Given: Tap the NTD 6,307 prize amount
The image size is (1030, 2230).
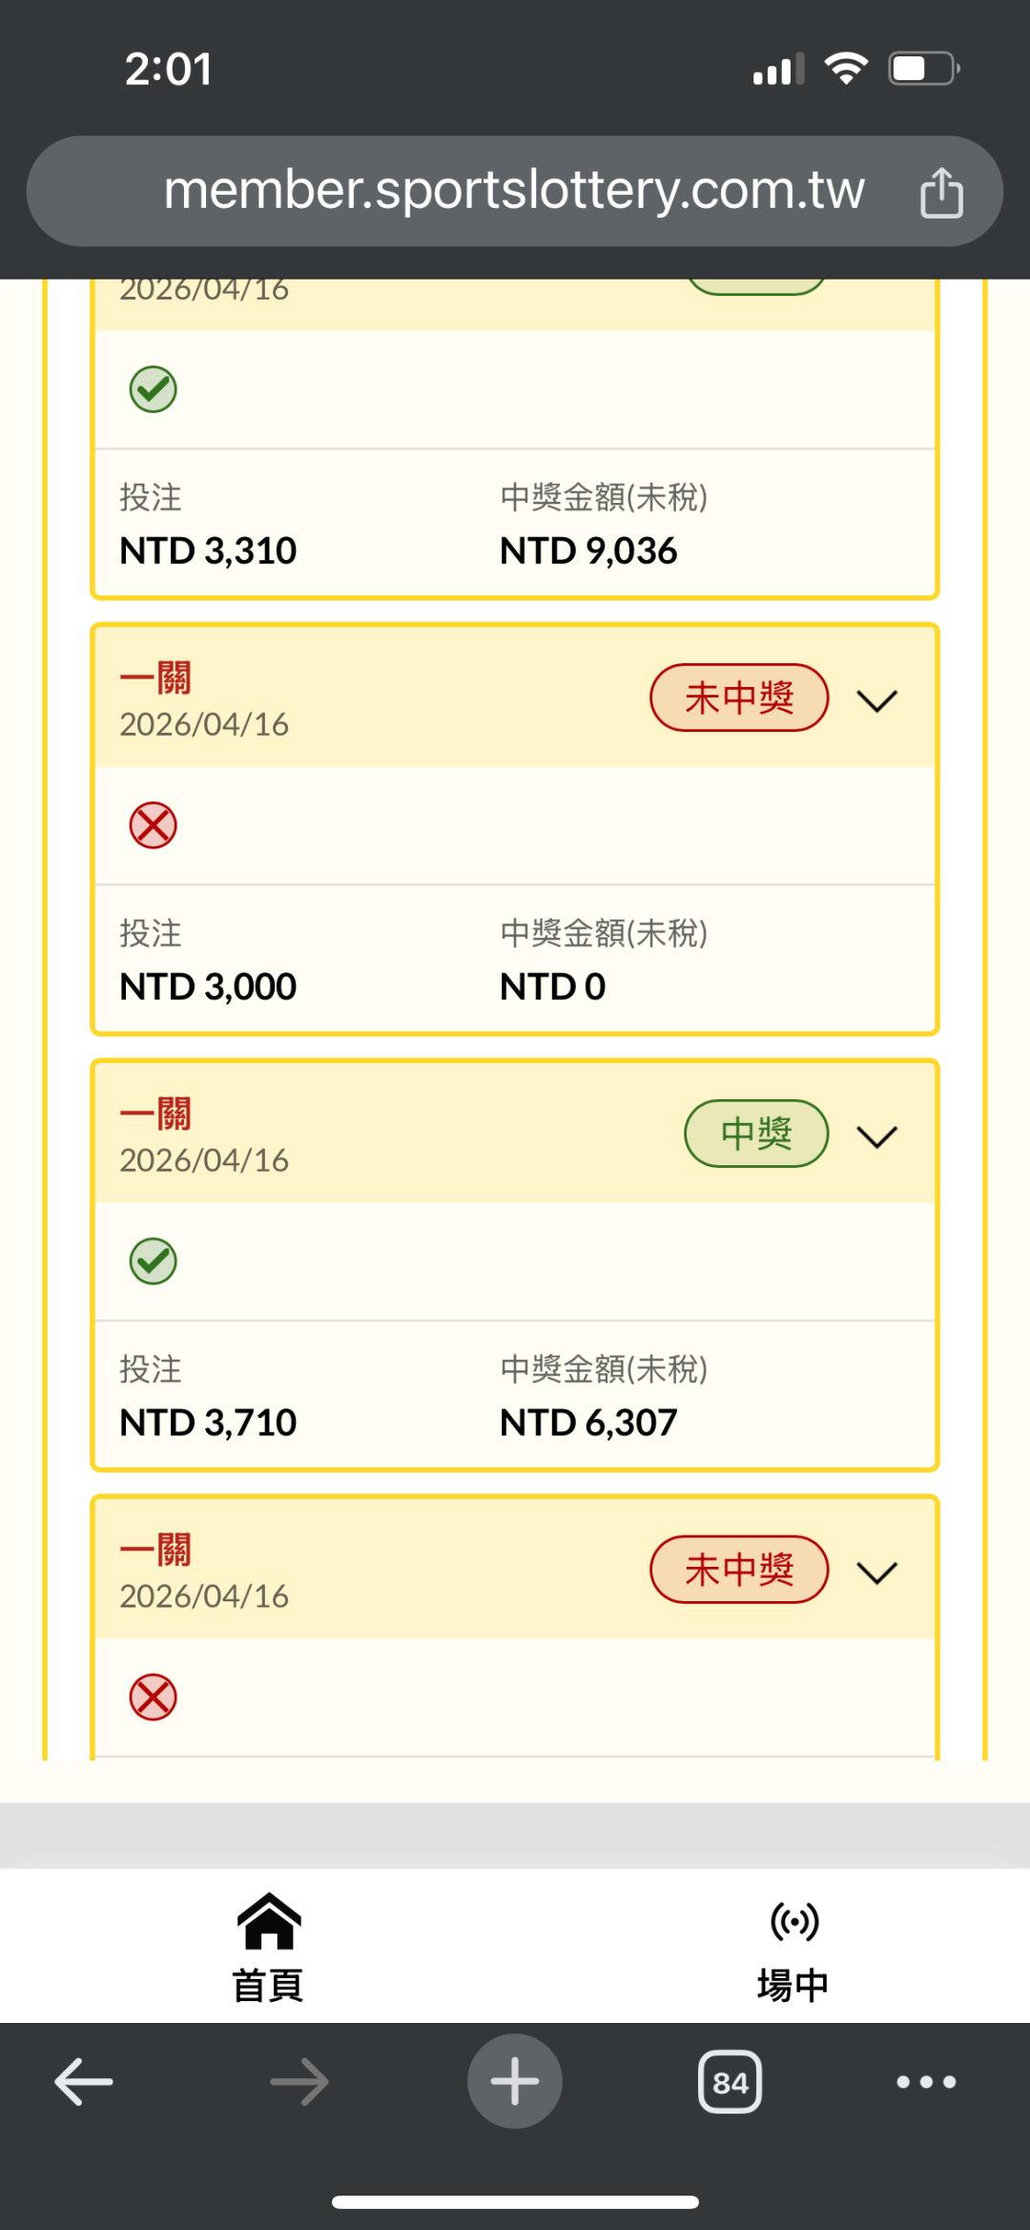Looking at the screenshot, I should [588, 1423].
